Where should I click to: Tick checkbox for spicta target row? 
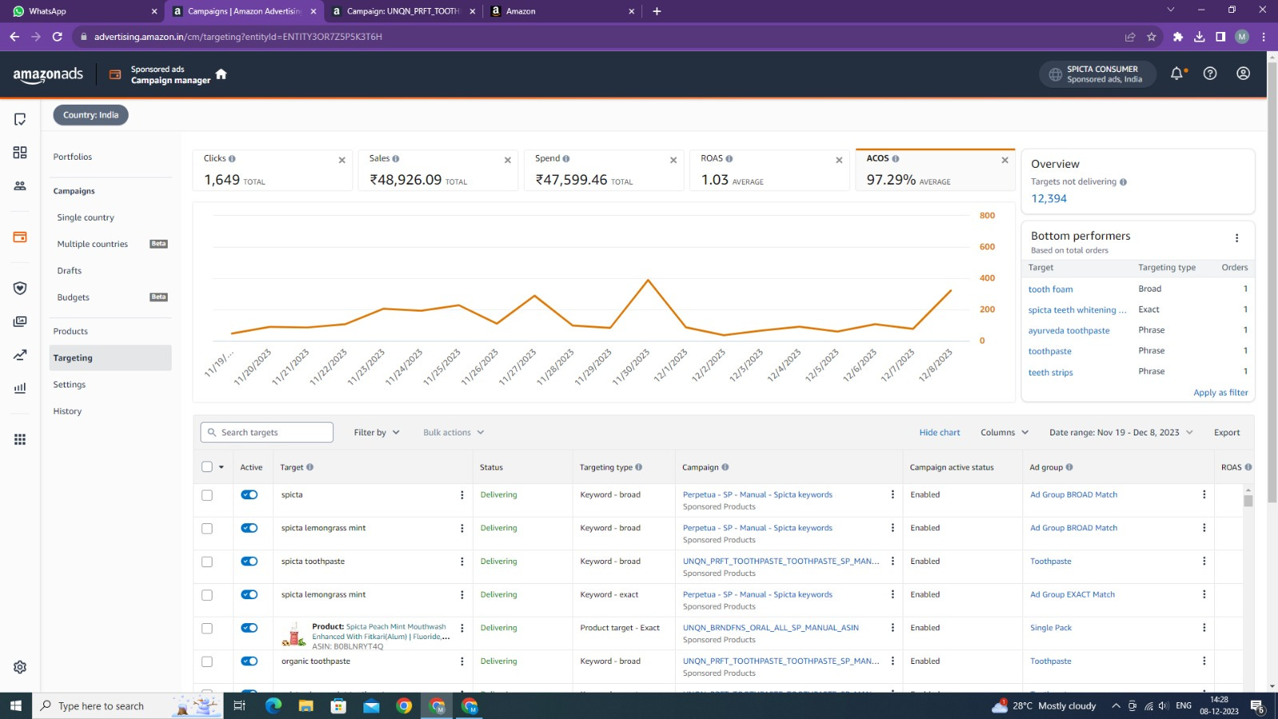click(207, 495)
